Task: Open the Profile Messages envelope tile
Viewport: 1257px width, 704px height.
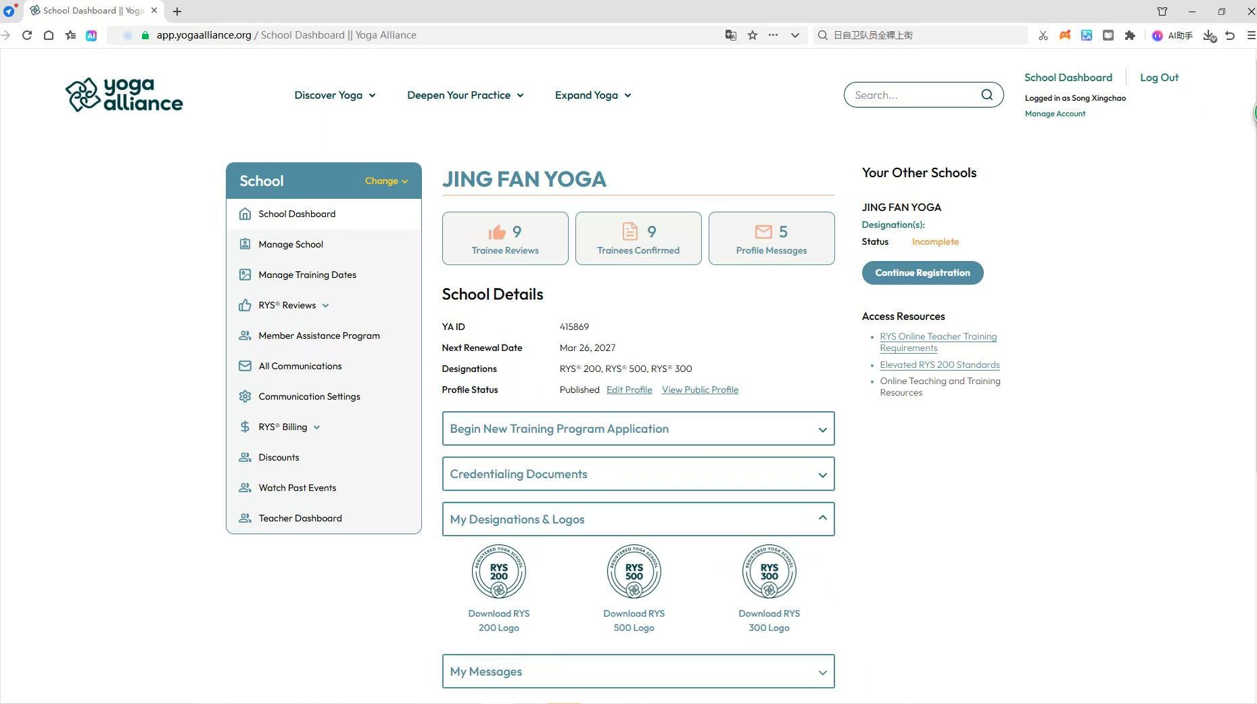Action: (x=771, y=239)
